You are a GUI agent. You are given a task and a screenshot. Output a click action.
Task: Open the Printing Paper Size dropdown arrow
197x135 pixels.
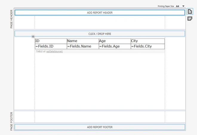pos(183,6)
